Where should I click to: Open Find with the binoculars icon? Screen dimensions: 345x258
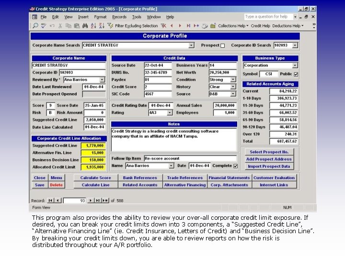tap(85, 26)
